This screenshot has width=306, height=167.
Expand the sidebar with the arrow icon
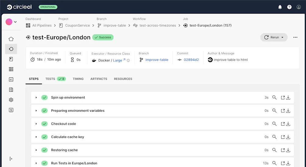click(x=11, y=159)
